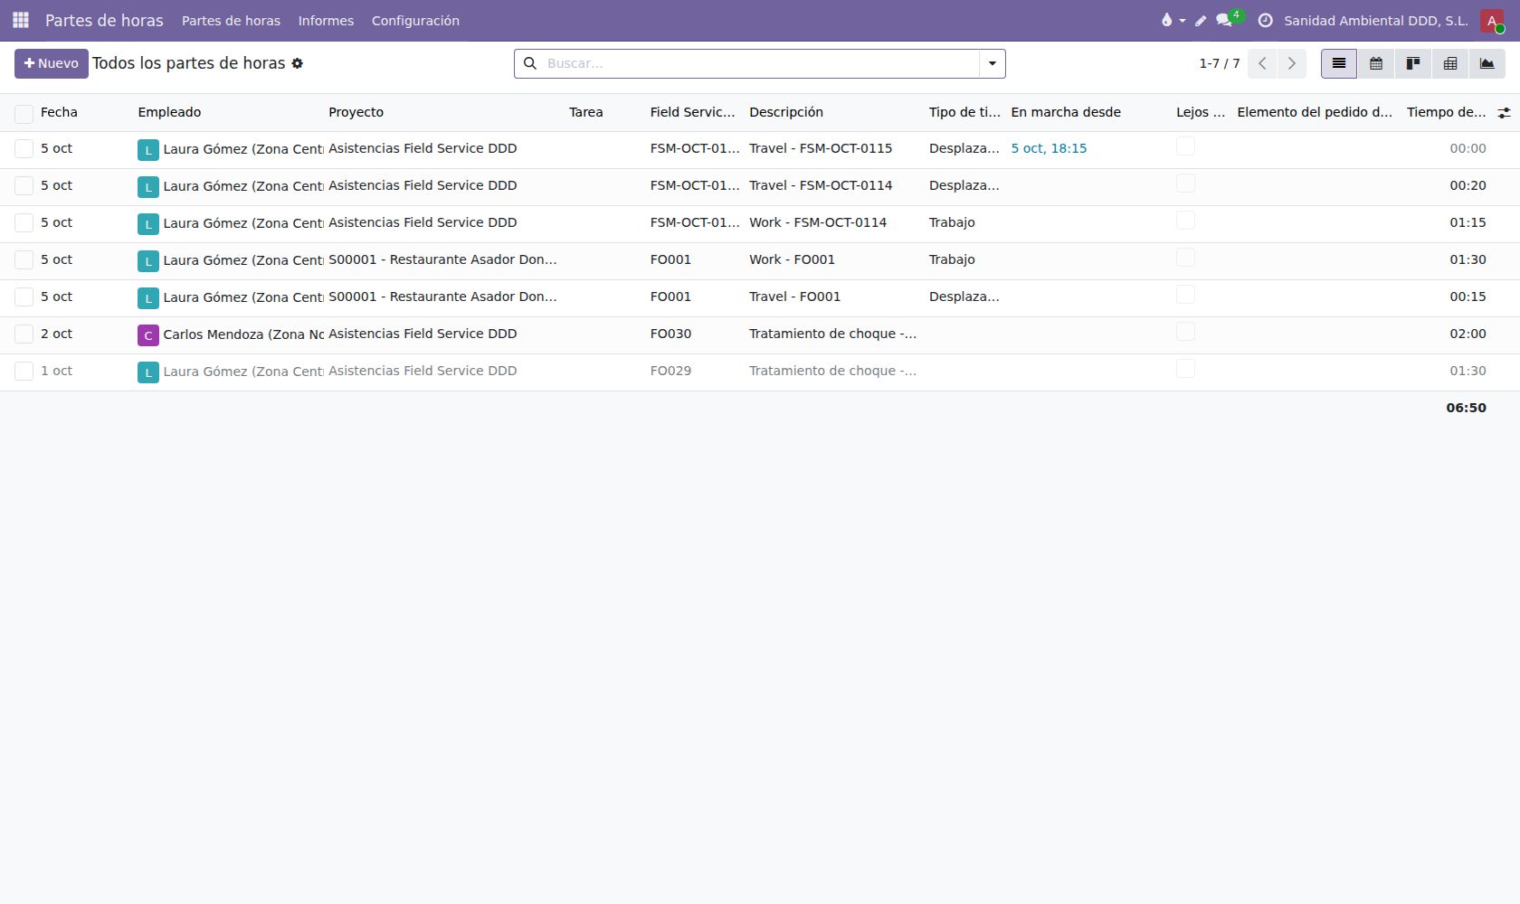Tick checkbox for Work - FSM-OCT-0114 row
The image size is (1520, 904).
click(x=24, y=223)
